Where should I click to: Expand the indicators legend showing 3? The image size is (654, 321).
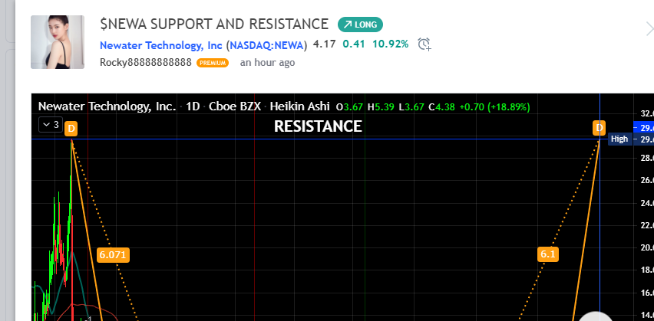coord(51,124)
